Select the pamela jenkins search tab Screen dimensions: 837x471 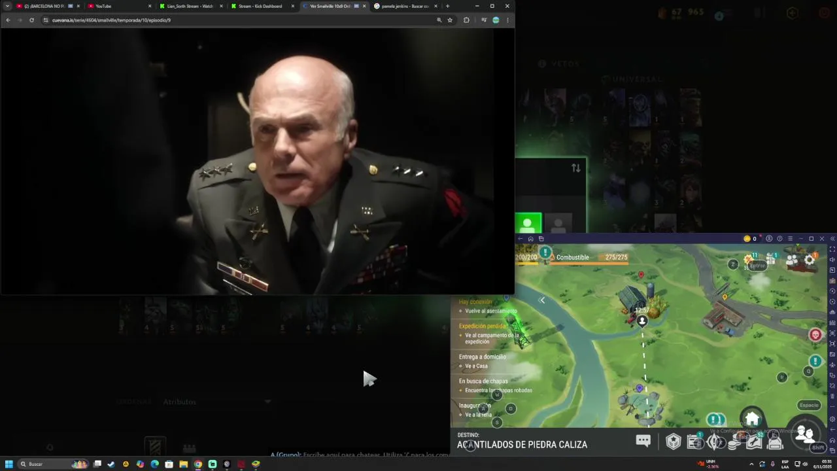click(404, 6)
